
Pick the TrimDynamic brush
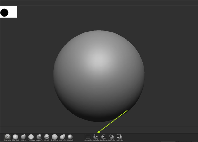[x=31, y=138]
